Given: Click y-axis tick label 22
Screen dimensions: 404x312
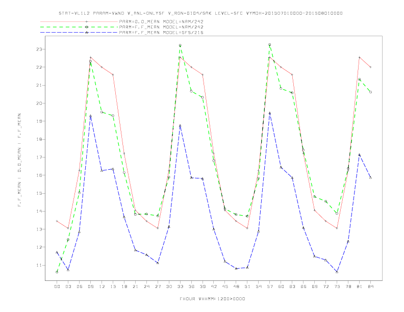Looking at the screenshot, I should 39,67.
